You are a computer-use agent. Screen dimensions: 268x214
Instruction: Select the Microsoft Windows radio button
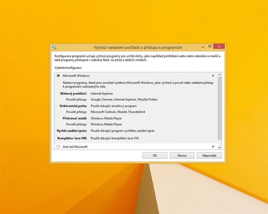pyautogui.click(x=58, y=76)
